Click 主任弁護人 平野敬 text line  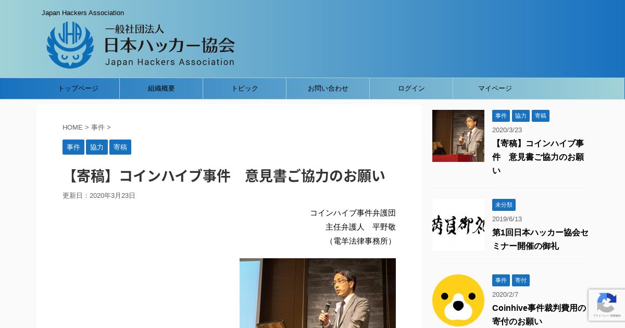pos(360,227)
